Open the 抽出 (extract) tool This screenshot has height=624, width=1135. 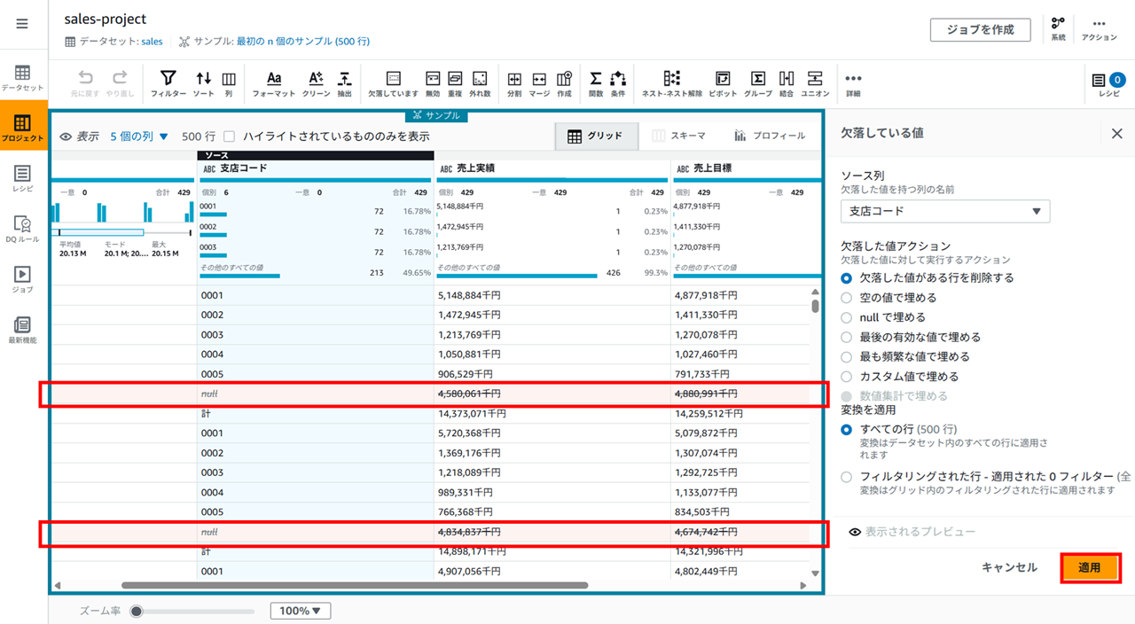[345, 83]
